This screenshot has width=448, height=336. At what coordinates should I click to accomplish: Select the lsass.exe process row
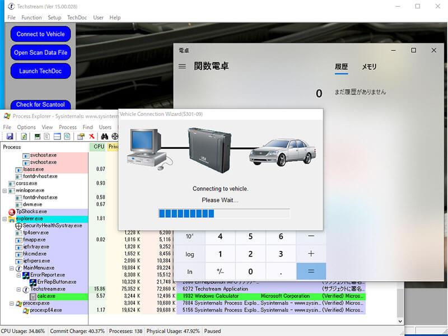tap(44, 169)
